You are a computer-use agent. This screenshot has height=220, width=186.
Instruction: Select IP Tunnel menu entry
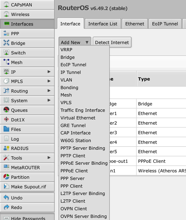point(84,72)
